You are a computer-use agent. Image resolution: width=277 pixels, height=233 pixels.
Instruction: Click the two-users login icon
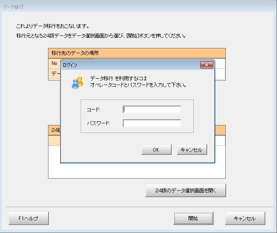78,82
